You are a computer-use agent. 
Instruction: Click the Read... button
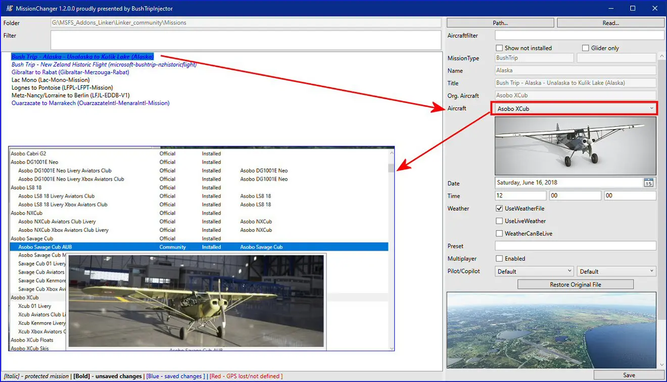pos(610,23)
